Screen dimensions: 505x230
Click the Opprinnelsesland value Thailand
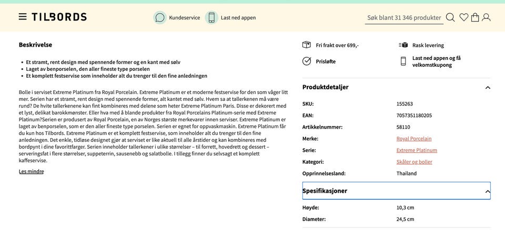tap(407, 173)
